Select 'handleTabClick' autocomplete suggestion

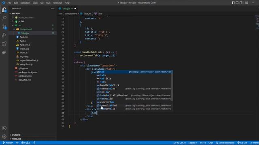[134, 85]
